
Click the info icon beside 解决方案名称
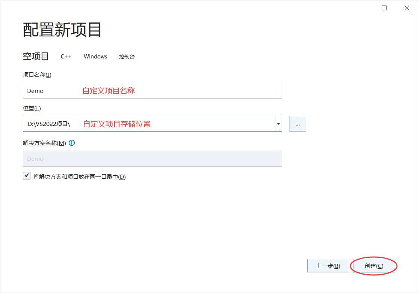coord(72,143)
